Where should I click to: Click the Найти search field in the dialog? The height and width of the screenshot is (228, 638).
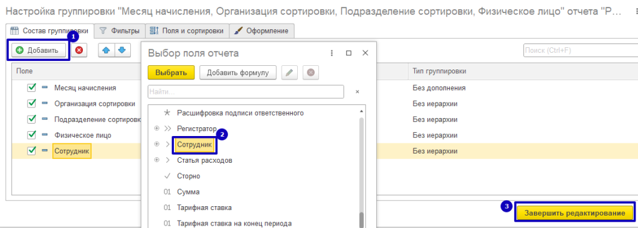(245, 92)
